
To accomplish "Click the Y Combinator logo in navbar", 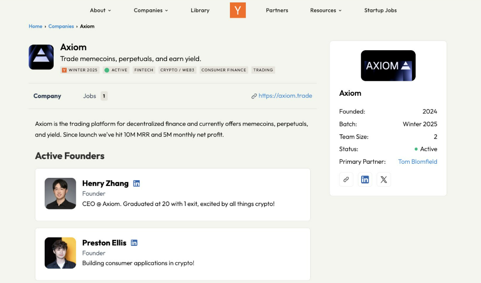I will (x=237, y=10).
